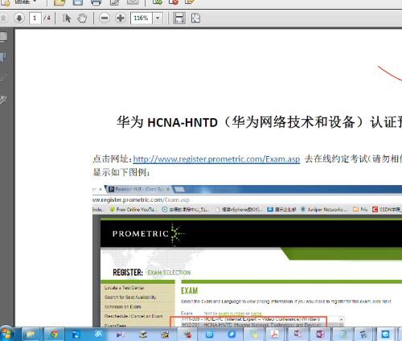402x341 pixels.
Task: Enable fit-width scrolling view mode icon
Action: (179, 18)
